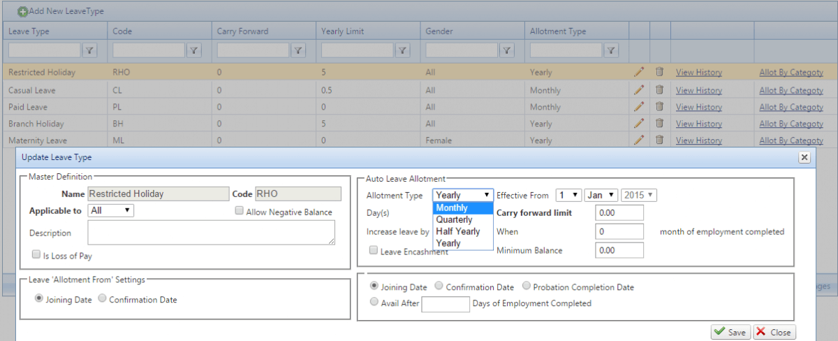Screen dimensions: 838x341
Task: Choose Monthly from Allotment Type list
Action: [x=463, y=208]
